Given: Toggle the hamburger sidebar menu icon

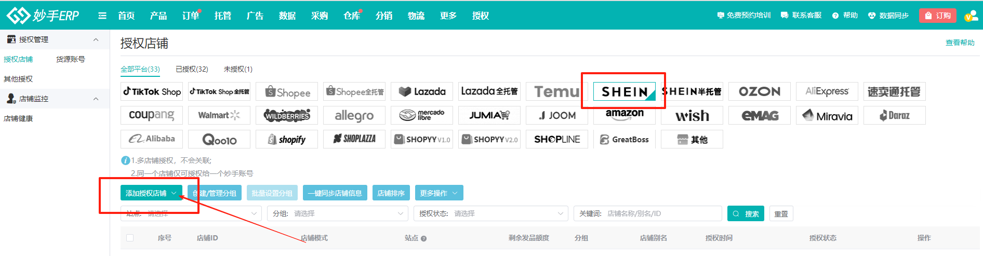Looking at the screenshot, I should pyautogui.click(x=102, y=16).
